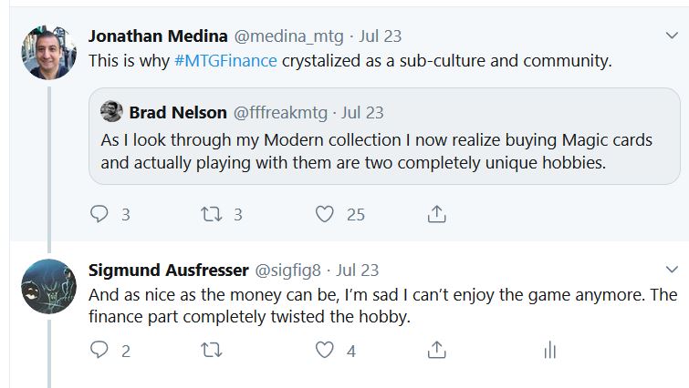
Task: Open the #MTGFinance hashtag link
Action: point(215,62)
